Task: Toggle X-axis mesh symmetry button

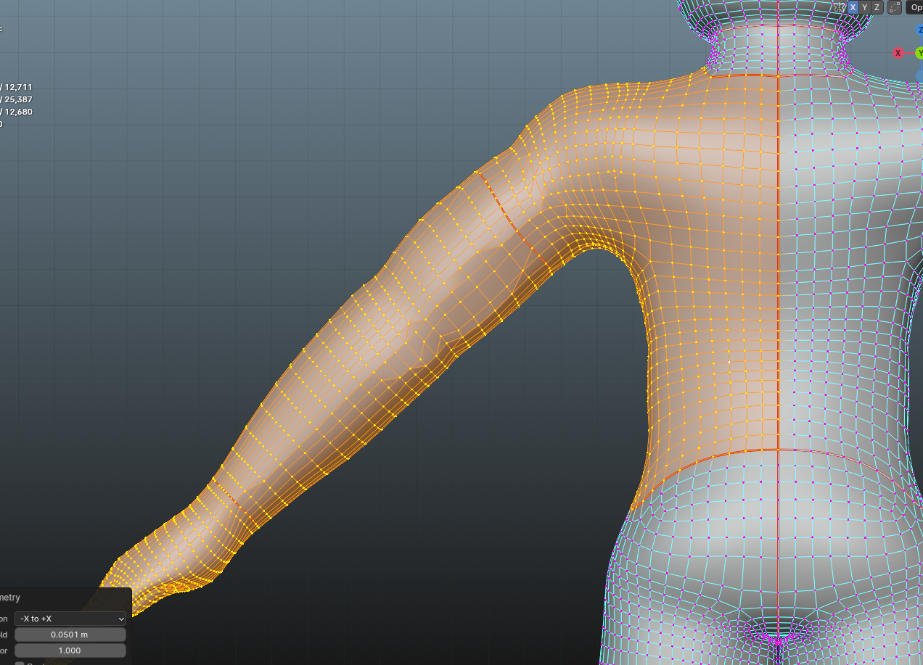Action: point(853,7)
